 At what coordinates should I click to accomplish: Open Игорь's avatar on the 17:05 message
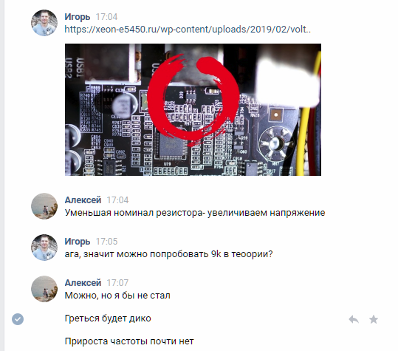pyautogui.click(x=44, y=248)
